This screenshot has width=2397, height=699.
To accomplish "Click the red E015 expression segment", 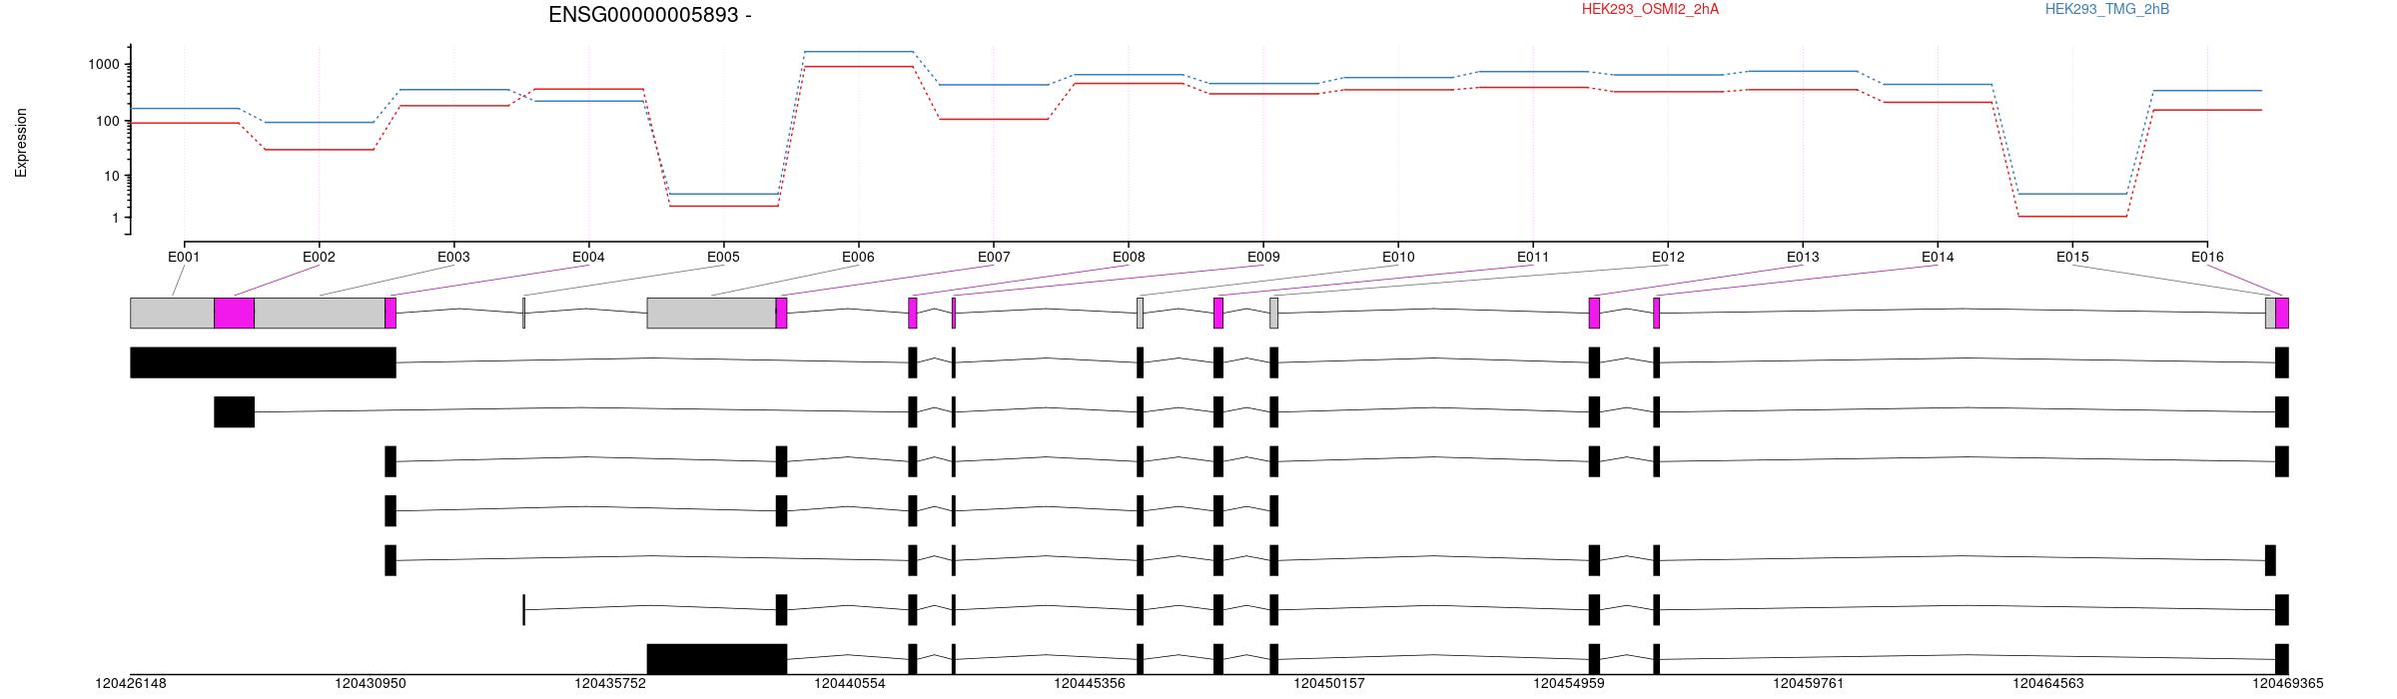I will [2072, 216].
